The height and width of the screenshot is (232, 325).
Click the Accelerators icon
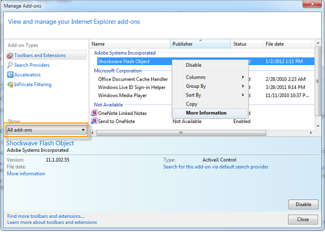(x=10, y=75)
